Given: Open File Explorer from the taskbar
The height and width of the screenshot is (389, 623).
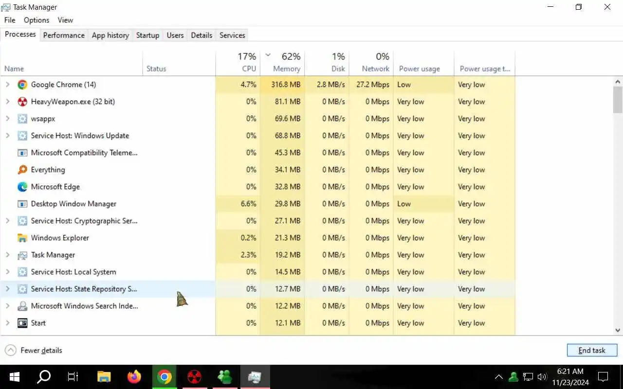Looking at the screenshot, I should tap(104, 377).
